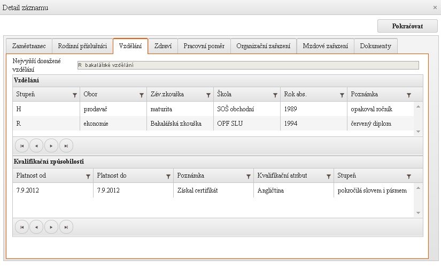Go to last page in Vzdělání grid pager
This screenshot has width=441, height=268.
66,146
